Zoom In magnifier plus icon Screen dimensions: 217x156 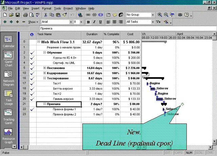tap(160, 15)
